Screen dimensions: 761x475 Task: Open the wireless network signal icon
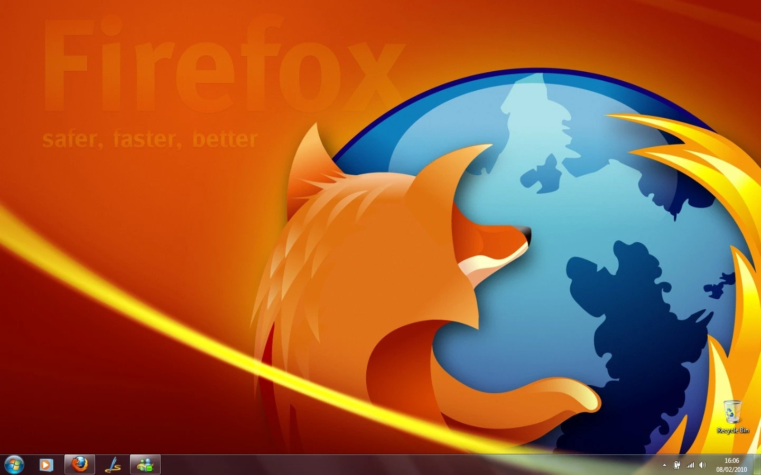point(690,465)
